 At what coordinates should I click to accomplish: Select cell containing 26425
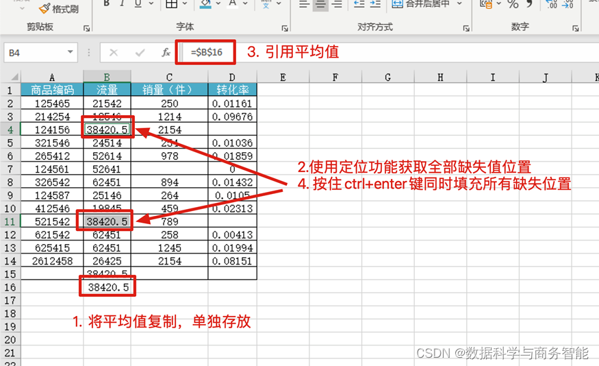[107, 261]
